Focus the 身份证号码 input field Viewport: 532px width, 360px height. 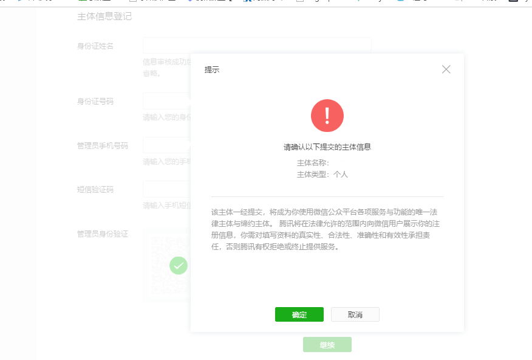click(x=166, y=101)
